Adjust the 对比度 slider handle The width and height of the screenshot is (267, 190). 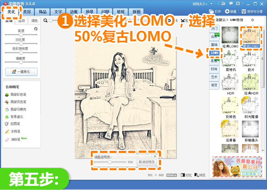tap(21, 44)
